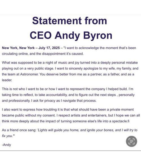Click the single word 'leader.' line

pyautogui.click(x=7, y=80)
